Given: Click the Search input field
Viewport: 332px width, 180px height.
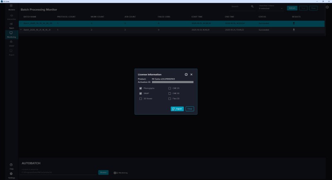Looking at the screenshot, I should point(240,7).
